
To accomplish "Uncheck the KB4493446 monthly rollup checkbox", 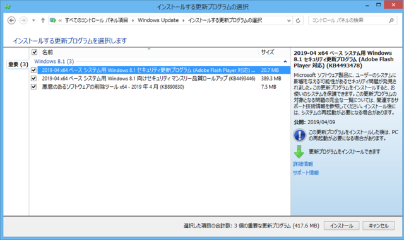I will click(x=33, y=79).
